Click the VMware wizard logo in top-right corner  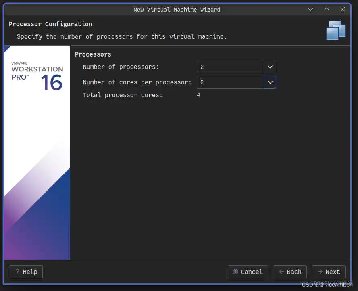coord(335,30)
